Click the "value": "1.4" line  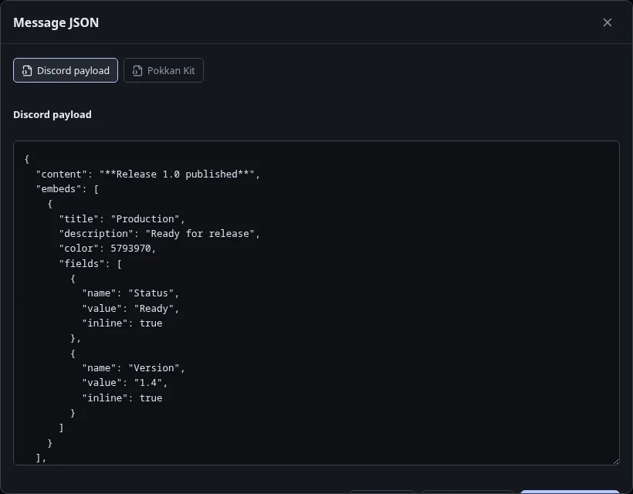(x=125, y=383)
